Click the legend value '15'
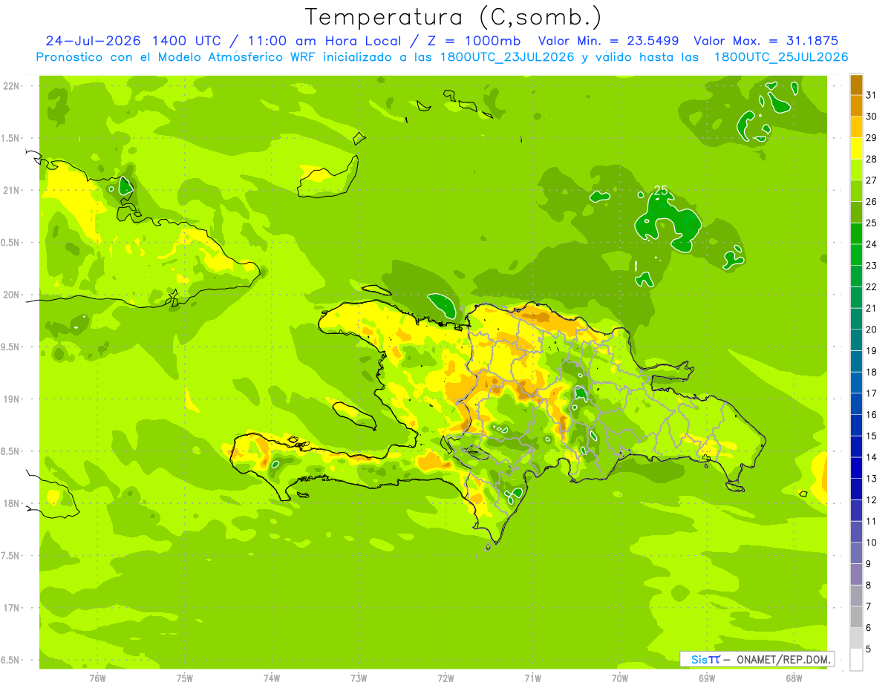The height and width of the screenshot is (688, 891). pyautogui.click(x=872, y=436)
